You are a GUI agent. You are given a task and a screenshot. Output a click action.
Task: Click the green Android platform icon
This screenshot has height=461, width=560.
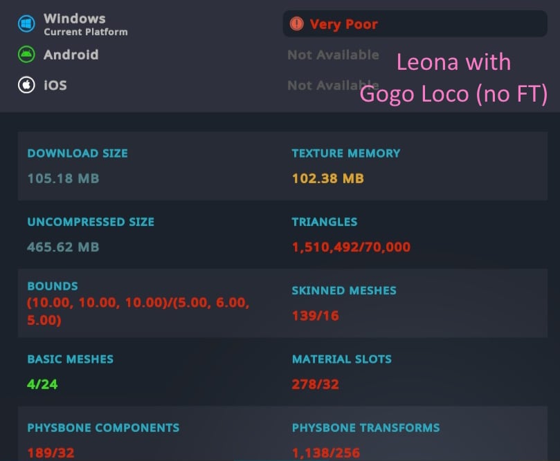pos(26,55)
